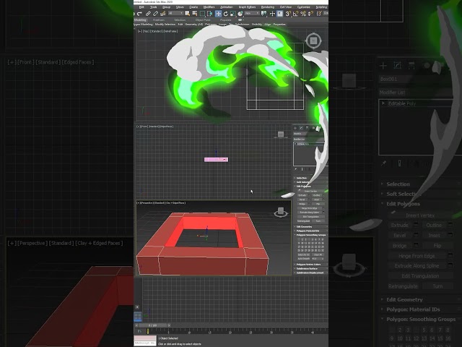Expand the Polygon: Vertex Colors rollout
The image size is (462, 347).
310,265
